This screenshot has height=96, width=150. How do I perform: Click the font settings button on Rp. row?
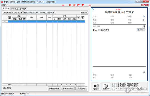coord(138,30)
